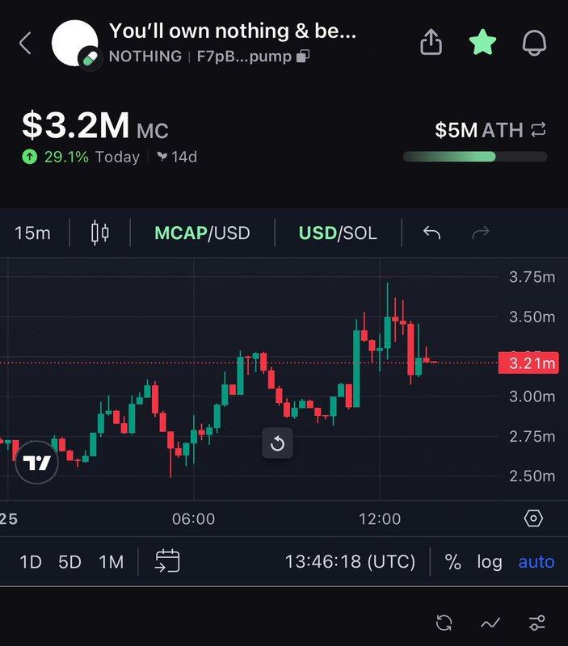Open the 13:46:18 (UTC) timezone menu
Image resolution: width=568 pixels, height=646 pixels.
click(x=350, y=561)
